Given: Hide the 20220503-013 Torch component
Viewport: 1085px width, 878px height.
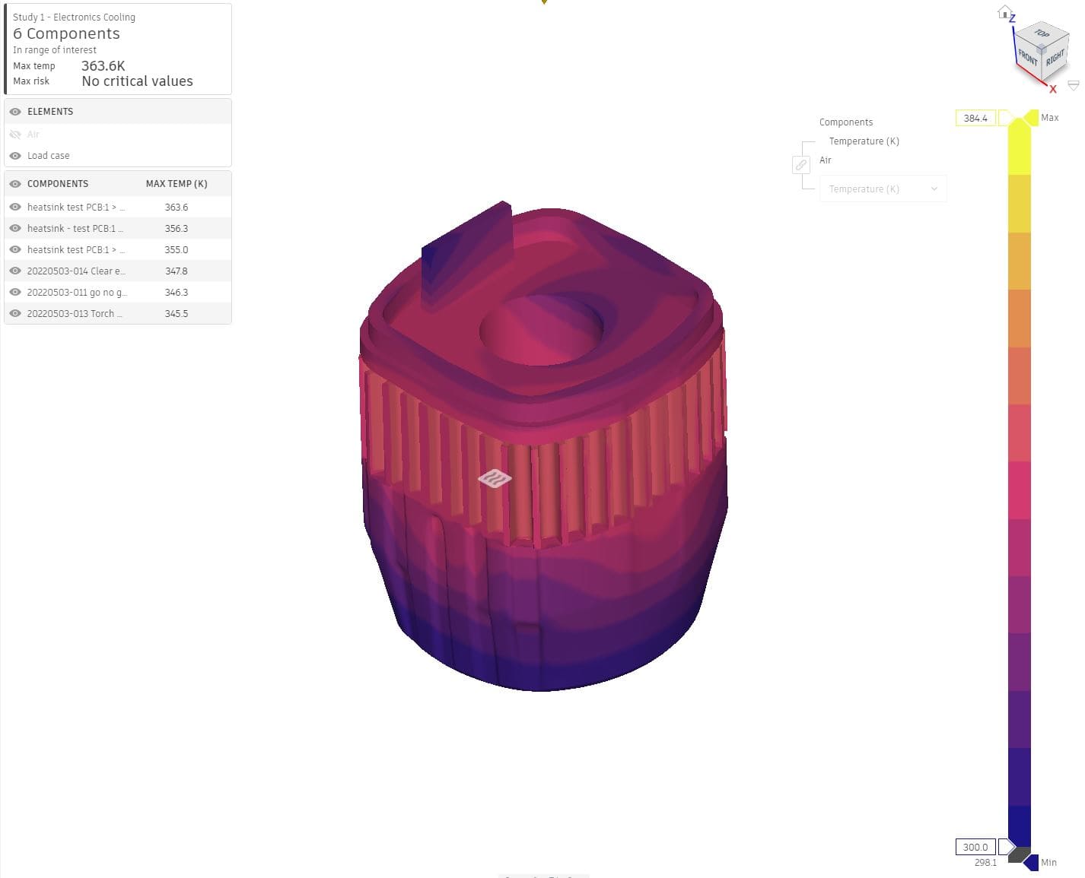Looking at the screenshot, I should tap(15, 313).
